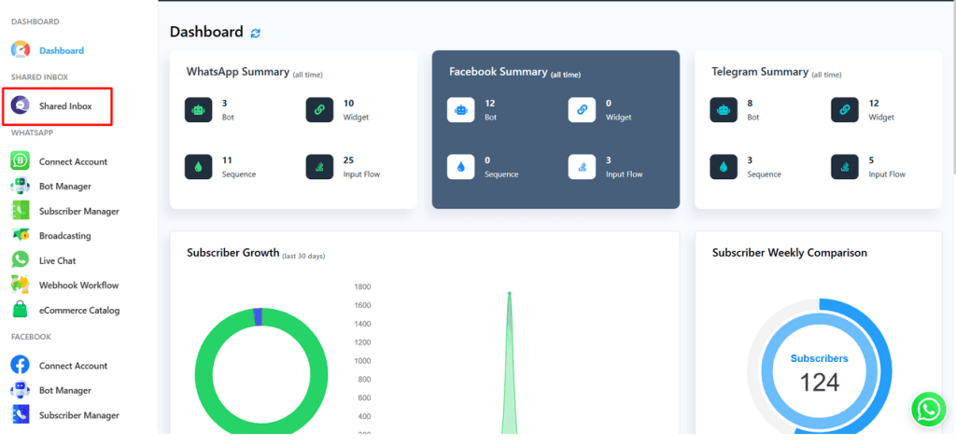Open eCommerce Catalog section
The width and height of the screenshot is (956, 446).
tap(78, 310)
